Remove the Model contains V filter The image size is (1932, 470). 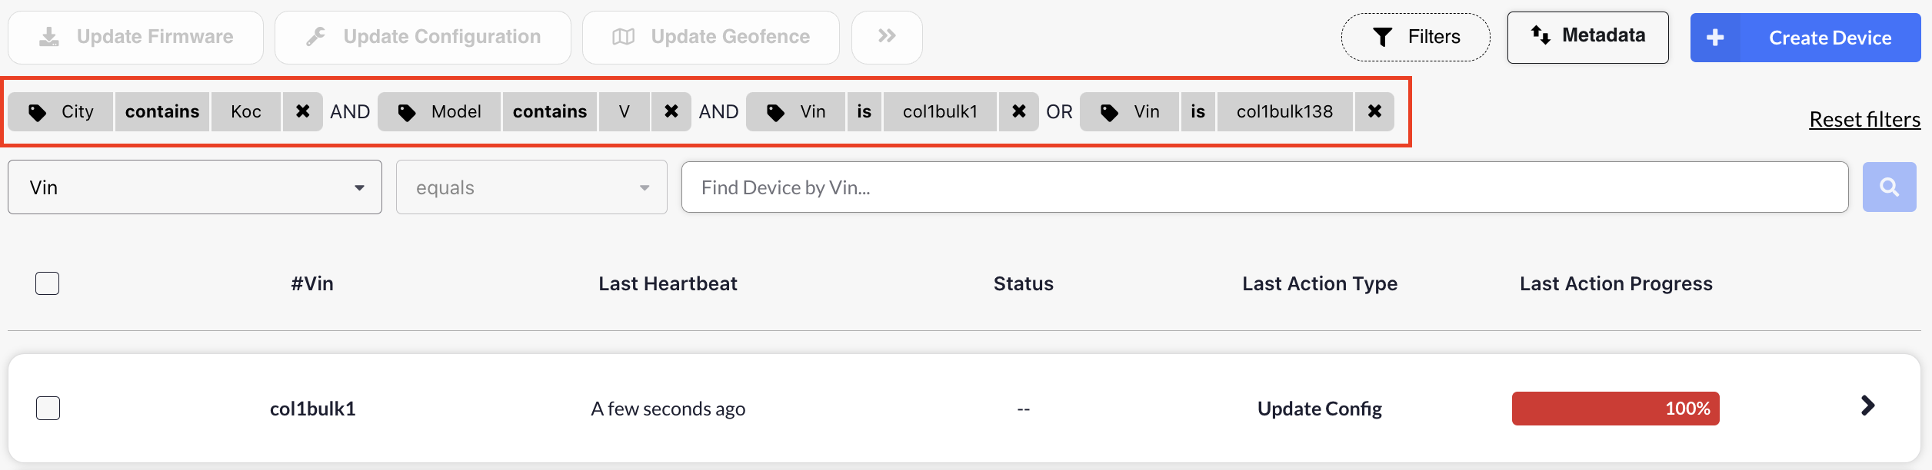tap(671, 112)
